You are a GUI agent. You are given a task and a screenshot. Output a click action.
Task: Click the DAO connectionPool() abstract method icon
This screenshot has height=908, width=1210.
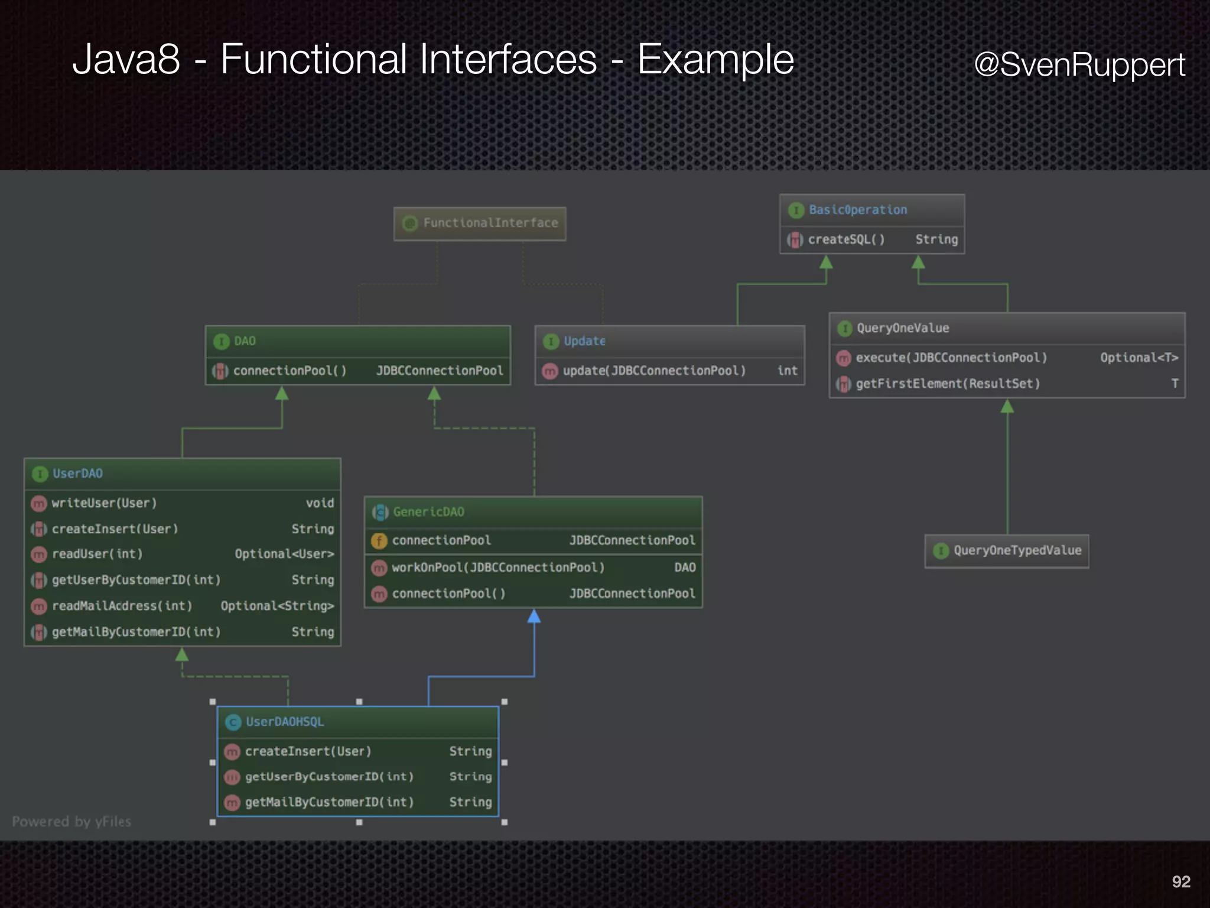coord(220,371)
